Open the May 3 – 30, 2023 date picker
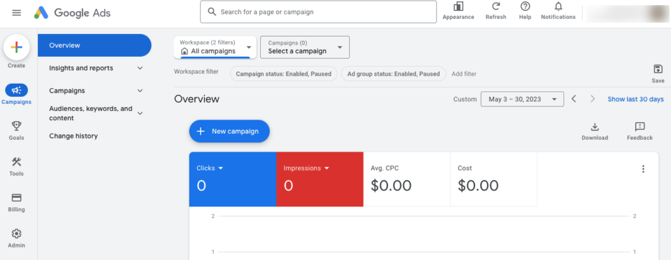This screenshot has height=260, width=671. click(x=522, y=99)
